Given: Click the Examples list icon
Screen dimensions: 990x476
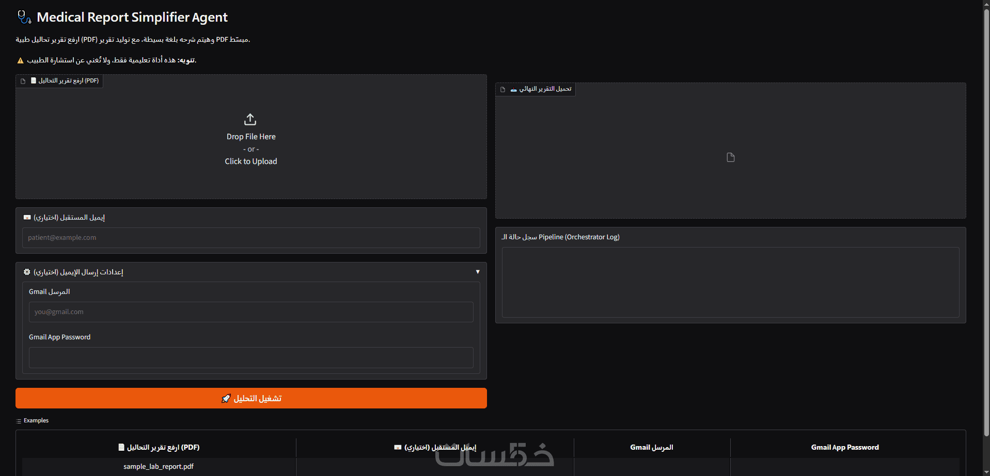Looking at the screenshot, I should pos(19,421).
